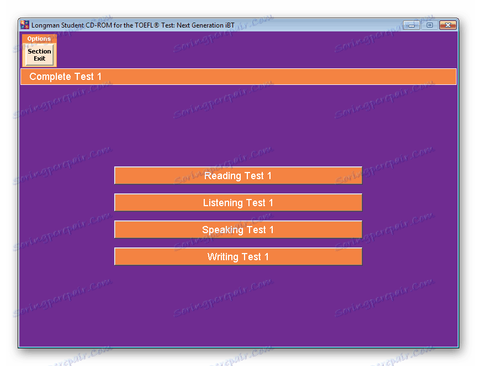Open Reading Test 1

238,175
